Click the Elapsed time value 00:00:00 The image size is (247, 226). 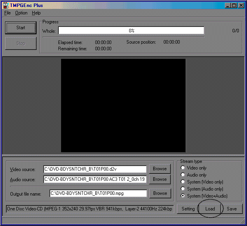pyautogui.click(x=103, y=42)
